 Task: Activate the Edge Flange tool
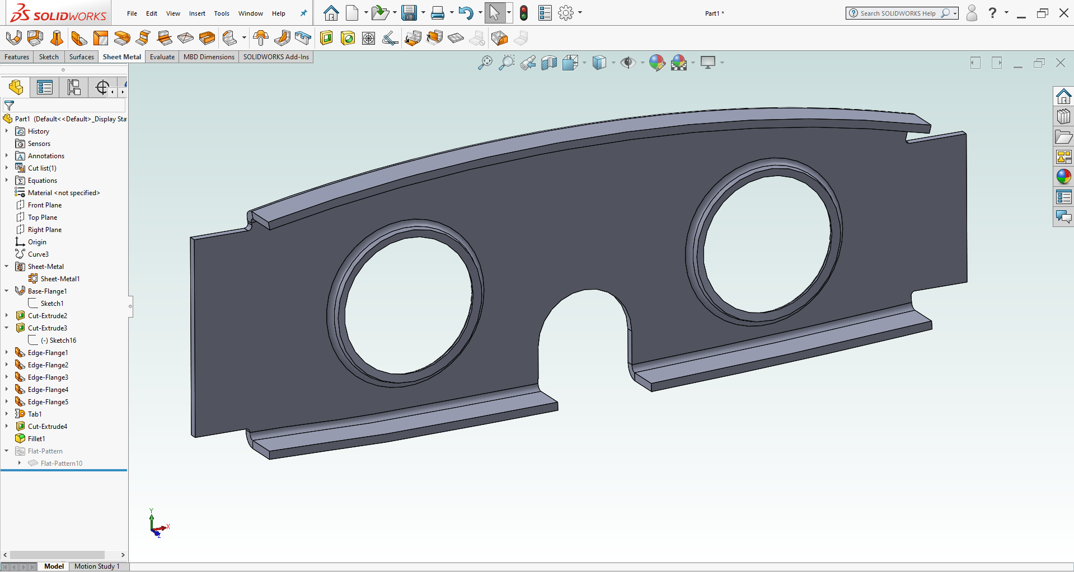(79, 38)
